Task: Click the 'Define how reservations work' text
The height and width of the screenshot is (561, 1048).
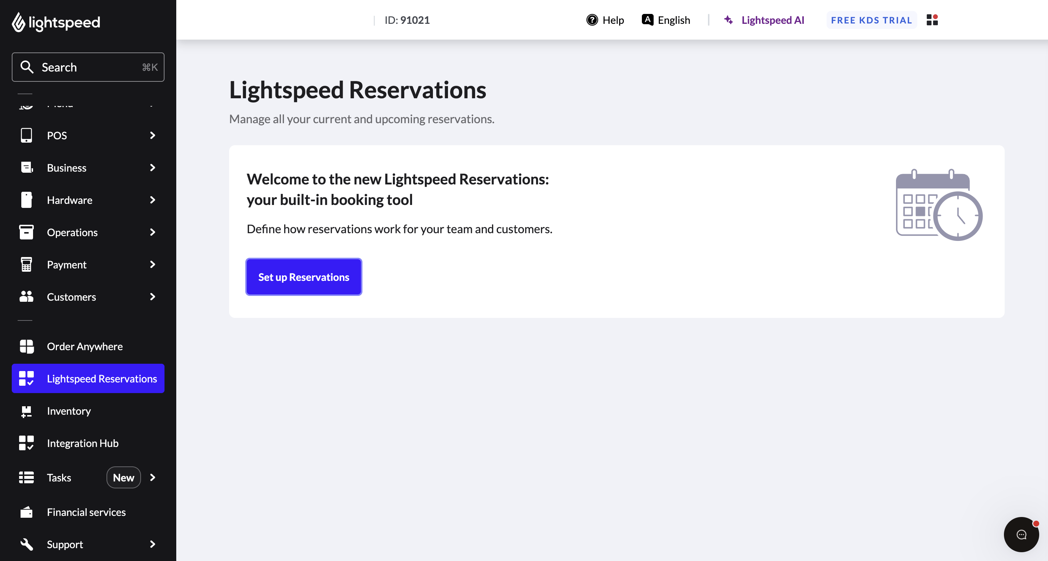Action: (400, 229)
